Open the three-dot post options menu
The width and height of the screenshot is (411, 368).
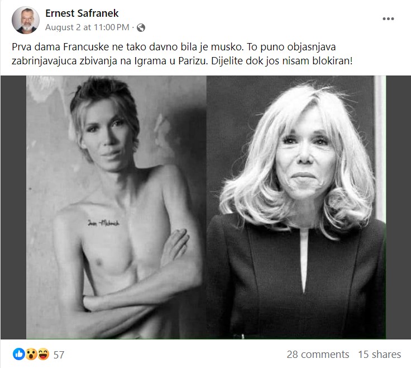tap(388, 18)
